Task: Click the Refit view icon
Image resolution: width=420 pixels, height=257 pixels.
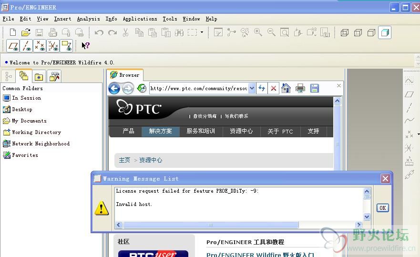Action: 285,32
